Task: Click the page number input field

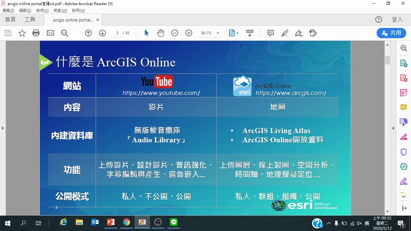Action: tap(117, 33)
